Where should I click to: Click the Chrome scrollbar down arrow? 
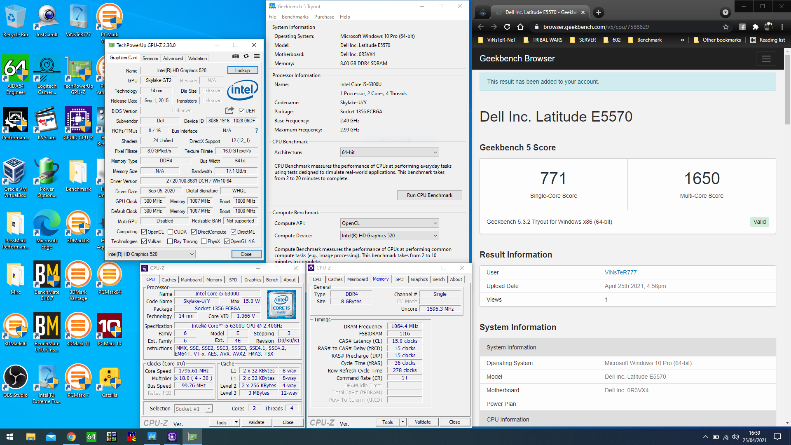click(787, 423)
